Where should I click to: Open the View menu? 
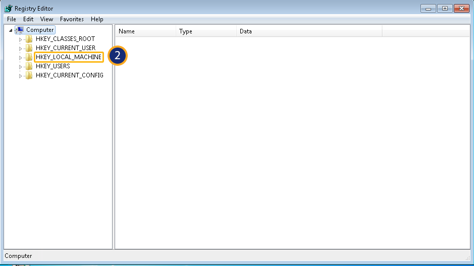coord(46,19)
